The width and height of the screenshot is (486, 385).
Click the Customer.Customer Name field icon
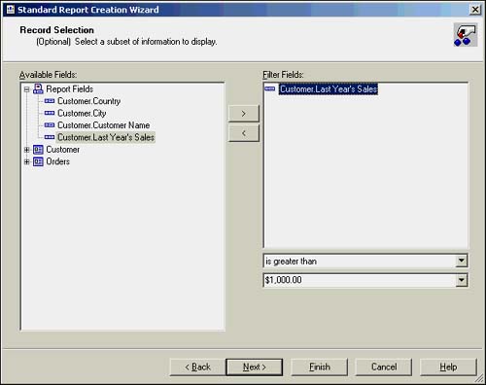click(50, 125)
